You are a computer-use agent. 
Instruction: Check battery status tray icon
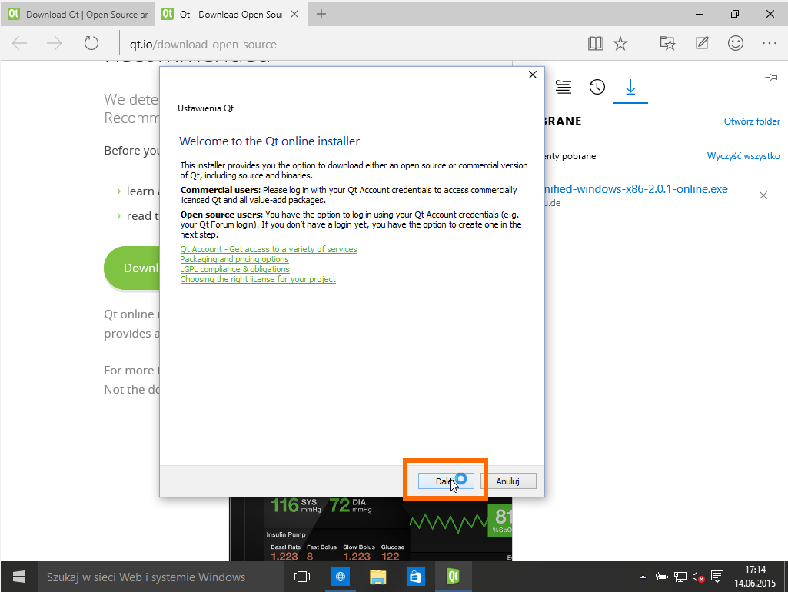pos(661,577)
